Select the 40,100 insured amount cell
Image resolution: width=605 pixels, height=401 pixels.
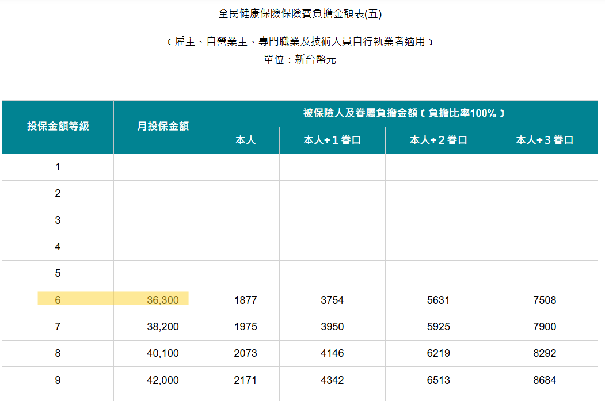click(162, 353)
